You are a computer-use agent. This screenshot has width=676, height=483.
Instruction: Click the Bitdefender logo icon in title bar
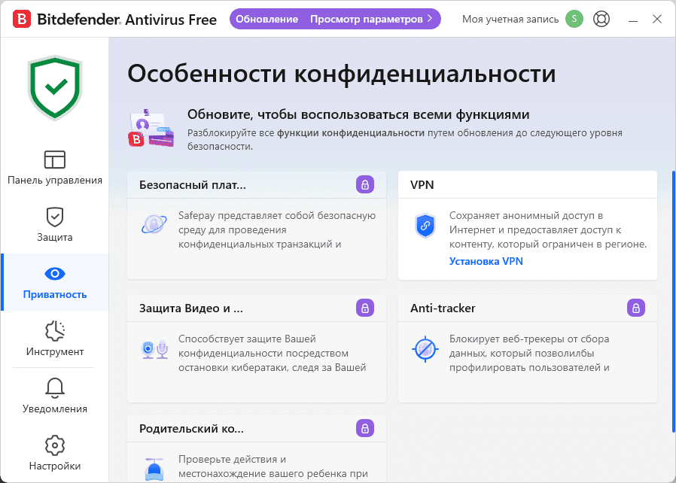tap(23, 19)
